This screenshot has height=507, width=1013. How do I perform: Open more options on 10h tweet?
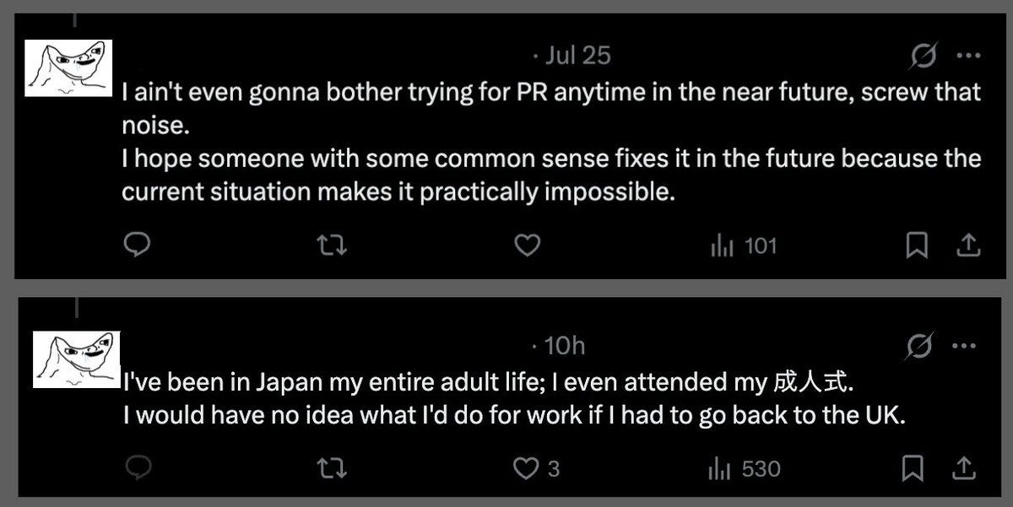coord(963,346)
